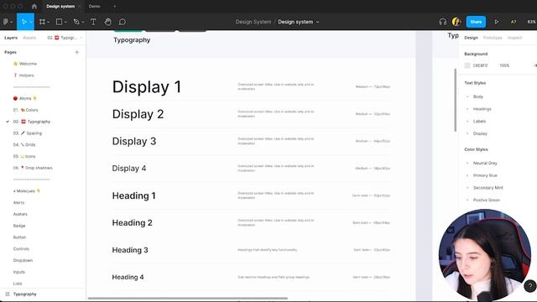Edit the background opacity 100% field
The image size is (537, 302).
pyautogui.click(x=504, y=65)
